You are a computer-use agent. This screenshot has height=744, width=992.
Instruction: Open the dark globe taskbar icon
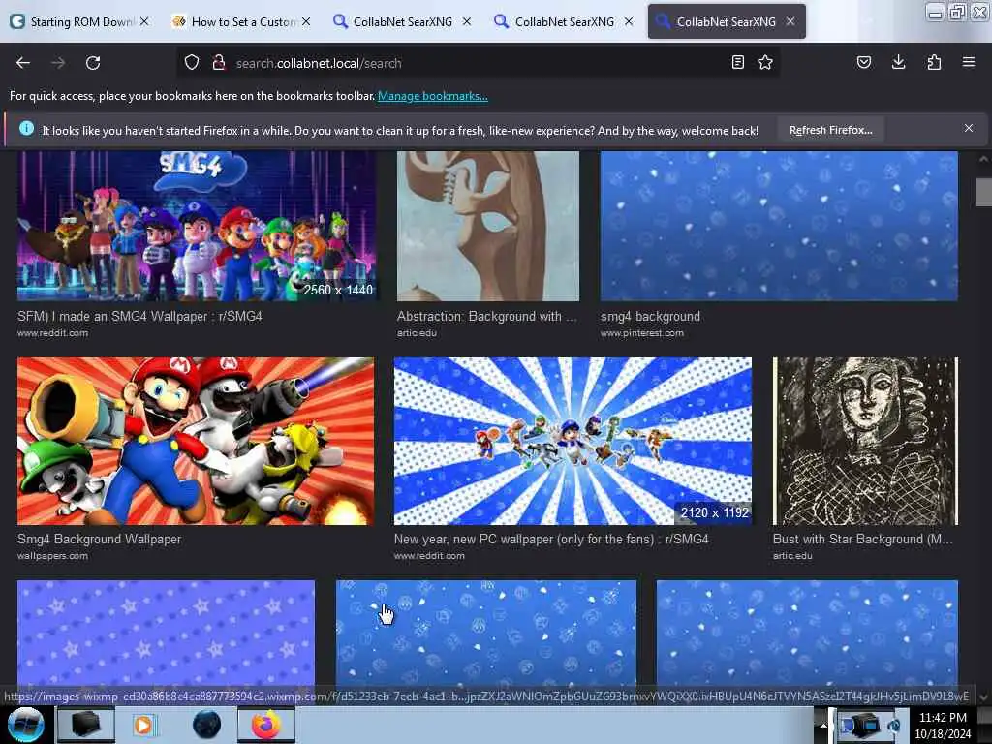pos(206,725)
